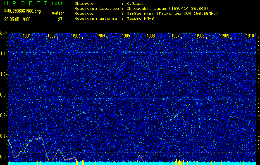Click the small signal level bump near 1906
Screen dimensions: 260x165
pyautogui.click(x=141, y=158)
